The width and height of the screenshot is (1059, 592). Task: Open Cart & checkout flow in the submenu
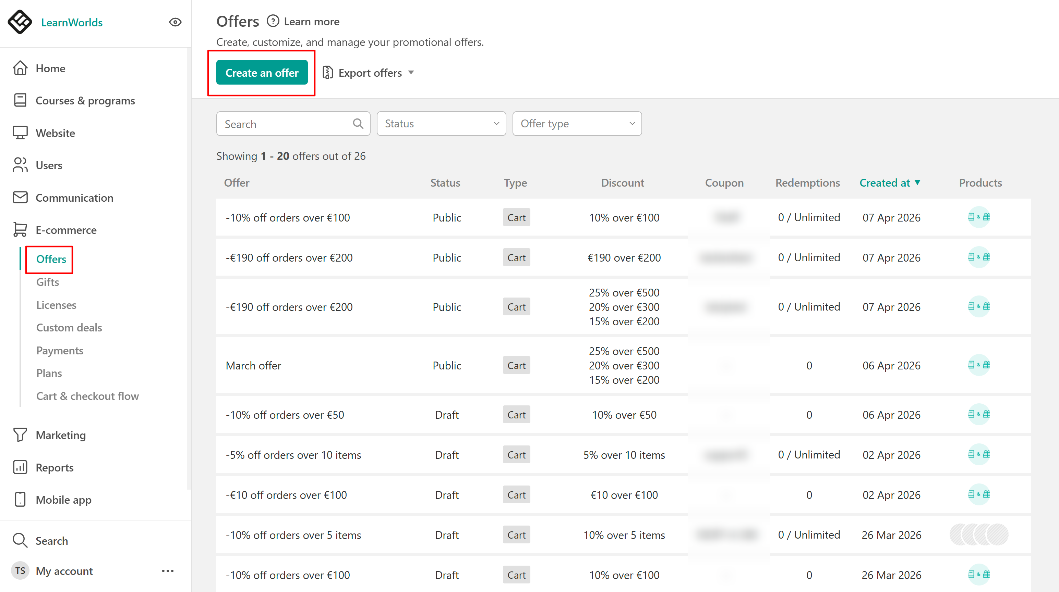click(x=87, y=396)
